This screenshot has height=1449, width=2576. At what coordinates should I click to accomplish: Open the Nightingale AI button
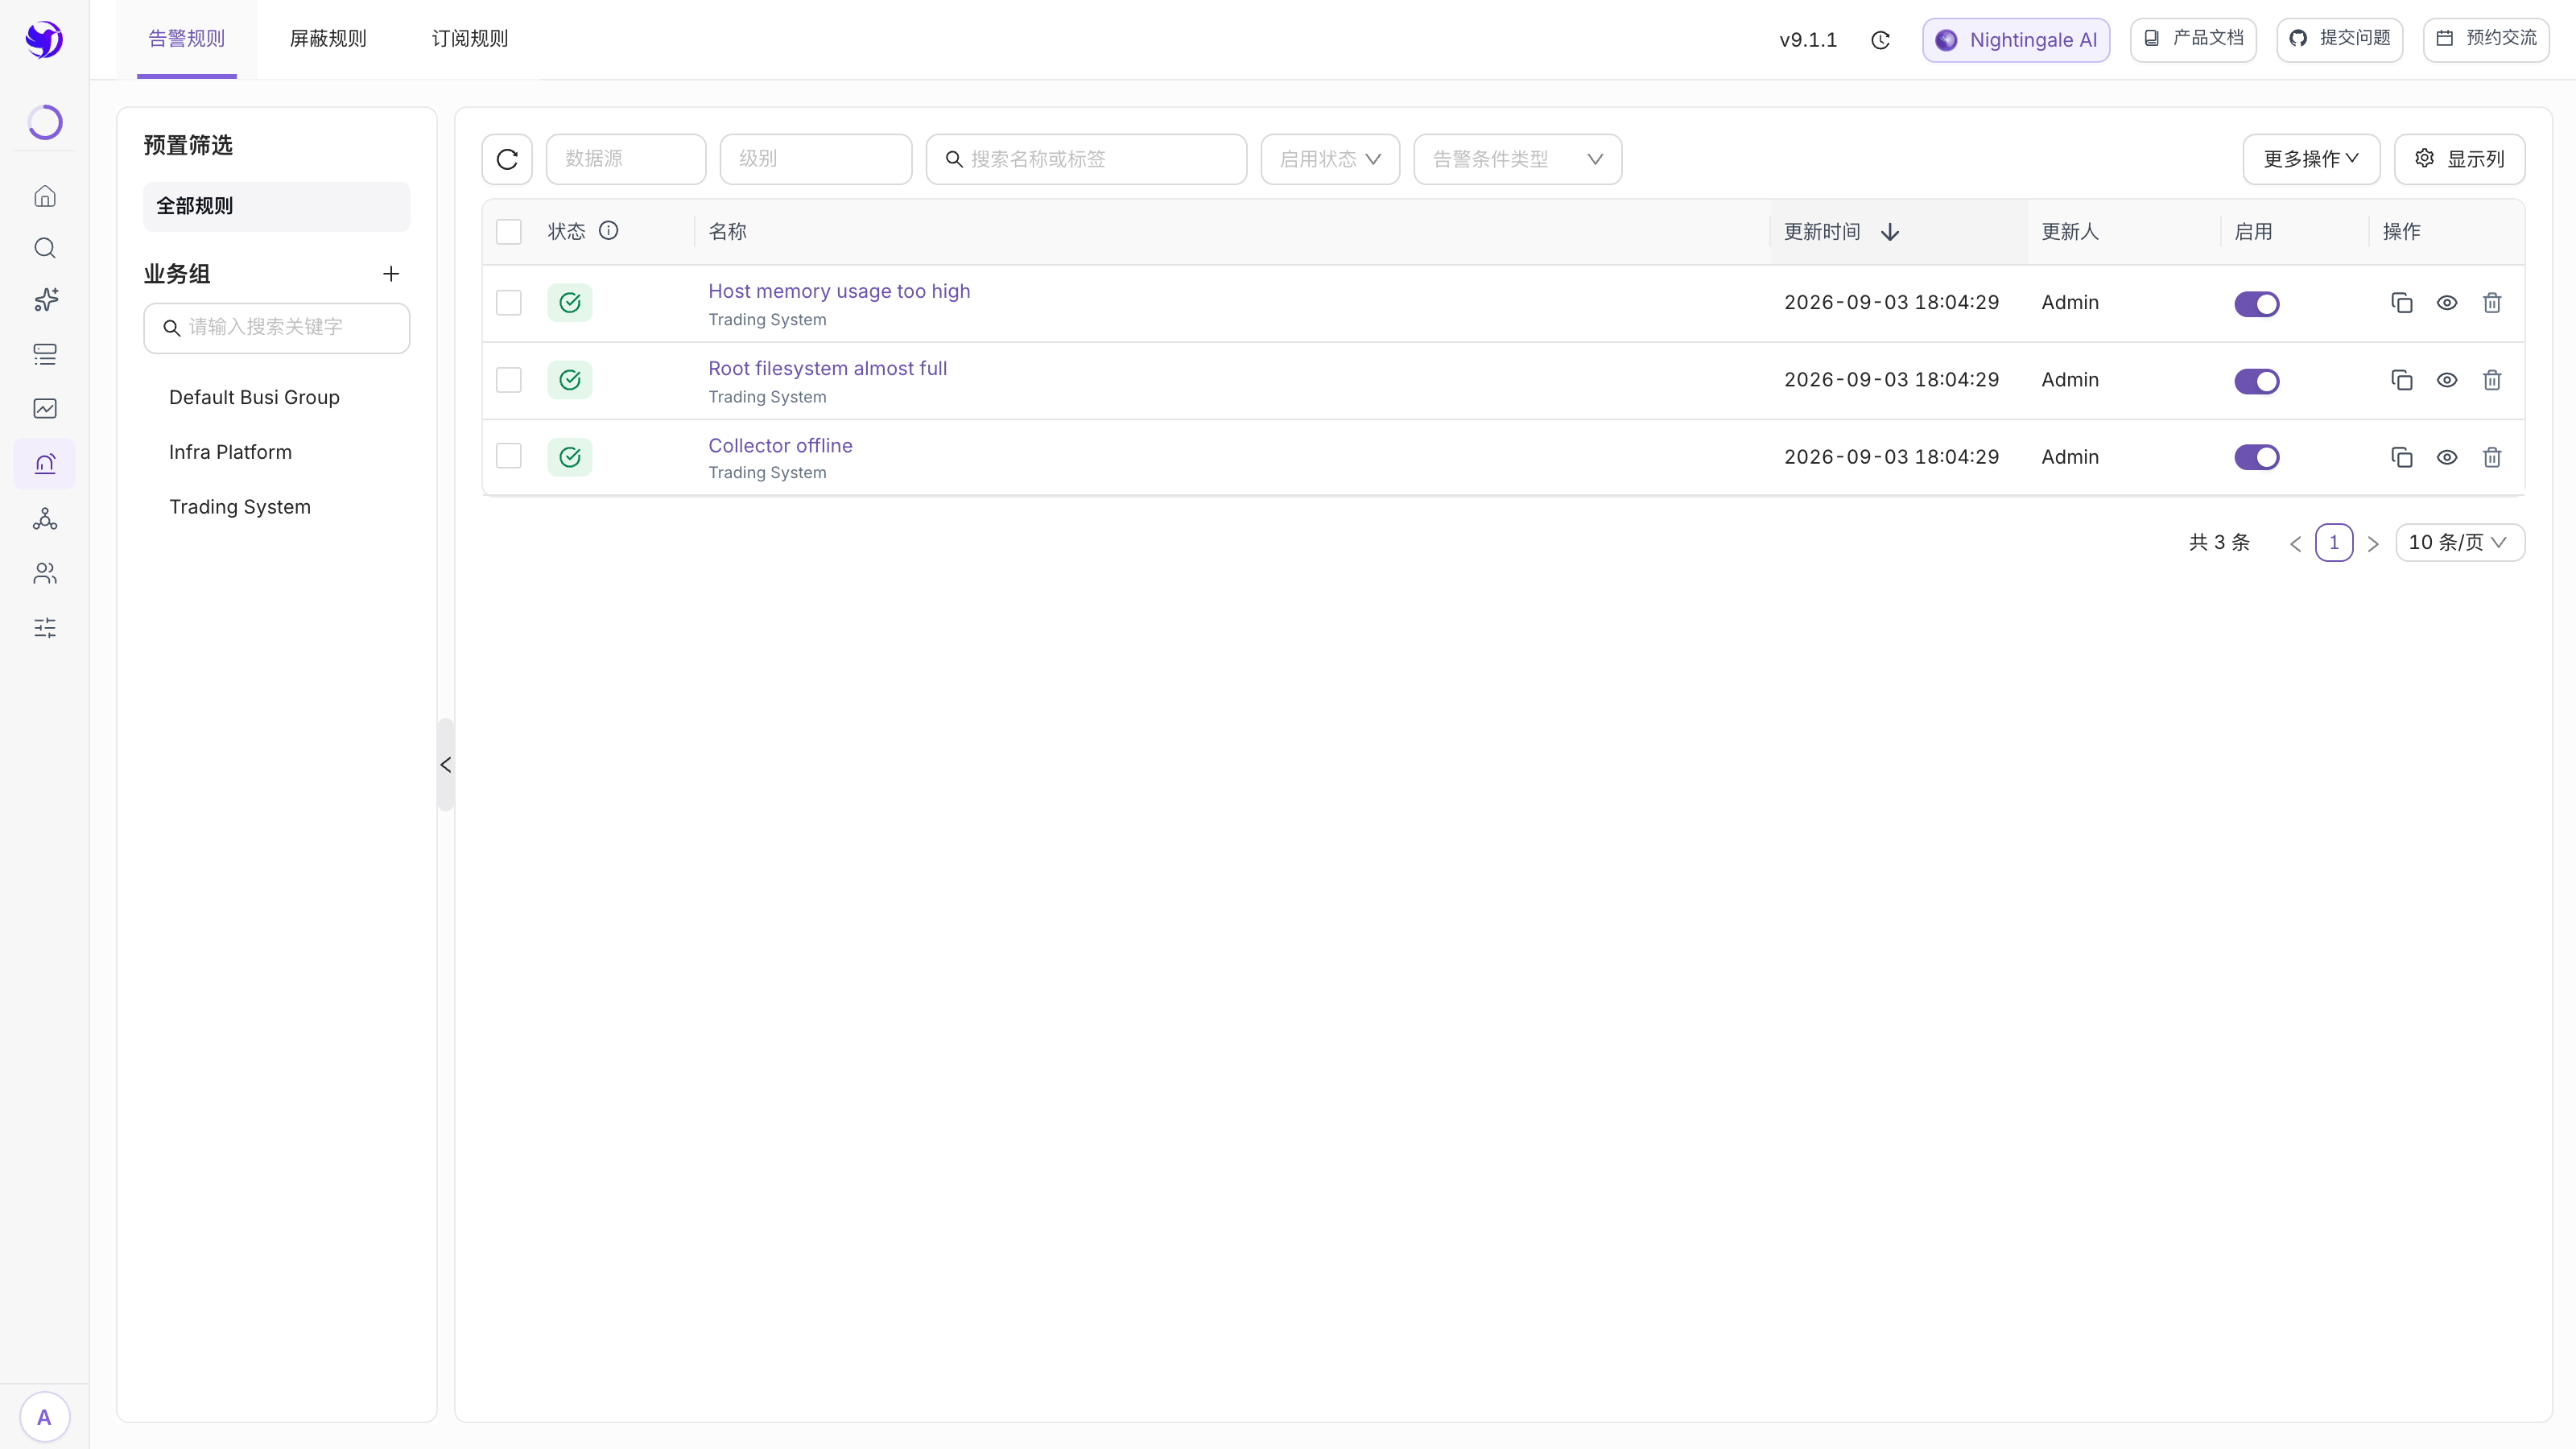click(x=2016, y=40)
